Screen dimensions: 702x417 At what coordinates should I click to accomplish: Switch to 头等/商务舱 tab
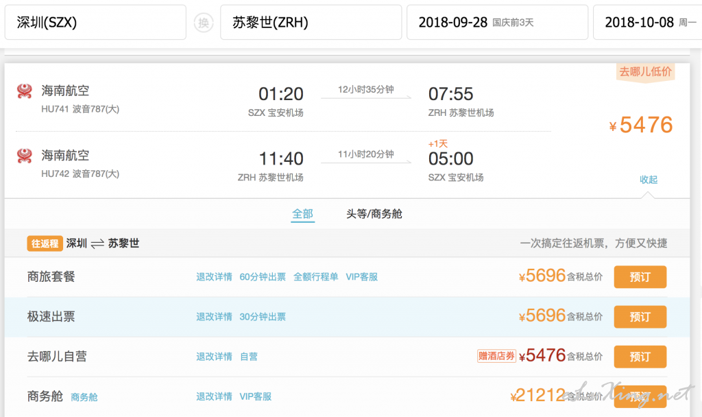click(374, 214)
